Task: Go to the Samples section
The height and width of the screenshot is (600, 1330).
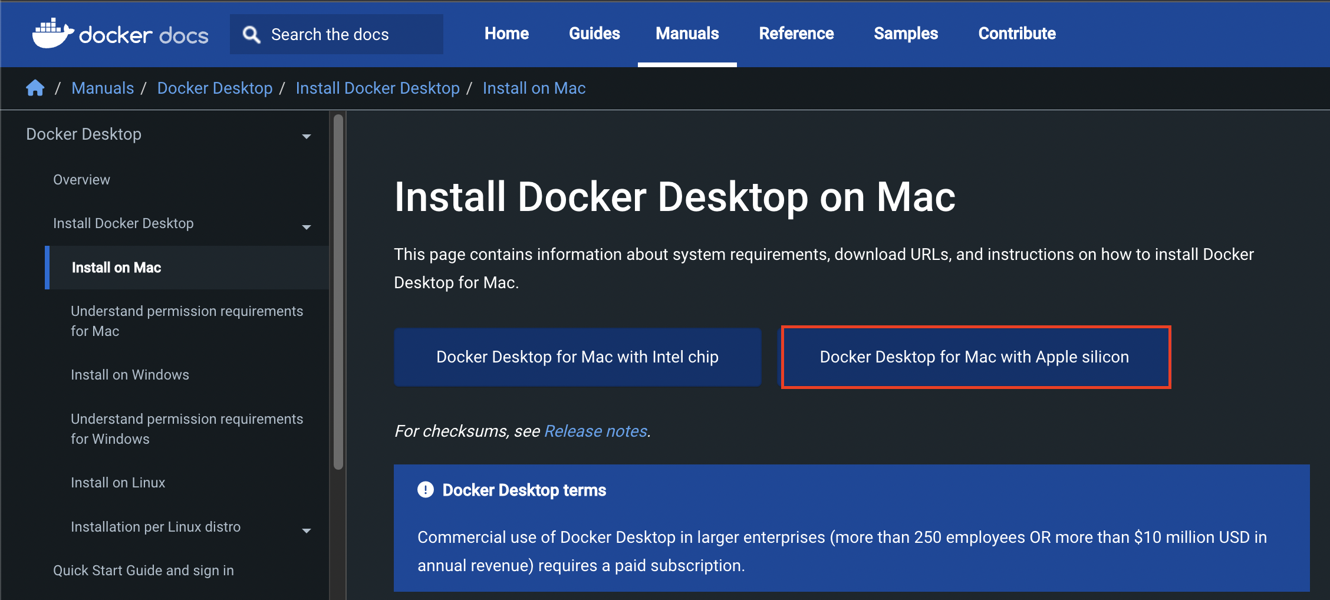Action: [x=906, y=34]
